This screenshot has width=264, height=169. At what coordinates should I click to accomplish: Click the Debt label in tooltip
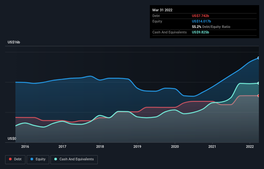coord(156,16)
